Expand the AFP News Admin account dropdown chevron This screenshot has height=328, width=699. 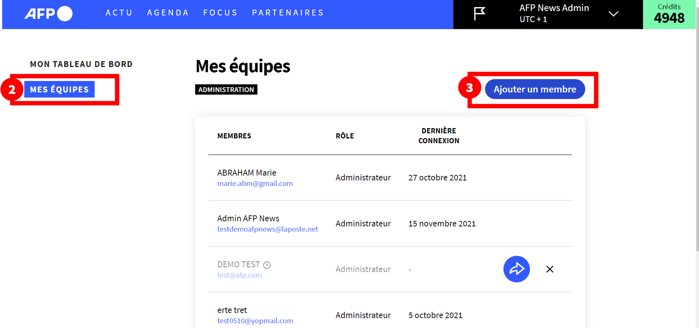[613, 14]
